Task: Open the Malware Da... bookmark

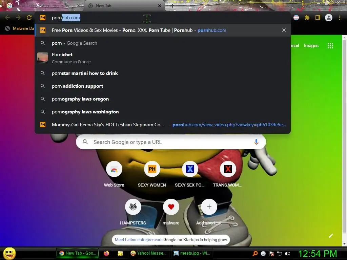Action: pyautogui.click(x=20, y=28)
